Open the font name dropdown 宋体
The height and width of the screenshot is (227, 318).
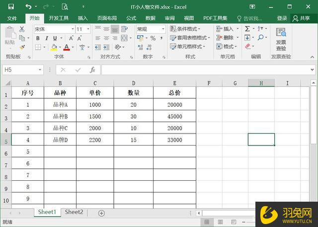pyautogui.click(x=73, y=29)
